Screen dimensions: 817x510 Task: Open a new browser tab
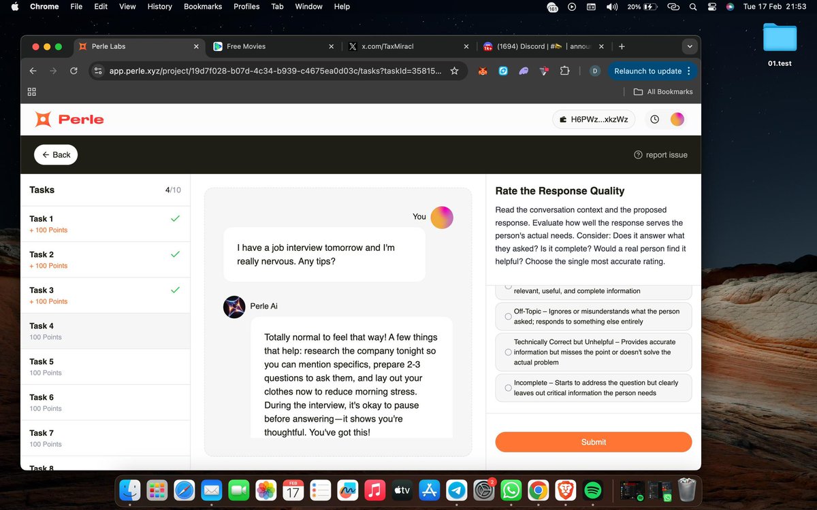click(x=622, y=46)
